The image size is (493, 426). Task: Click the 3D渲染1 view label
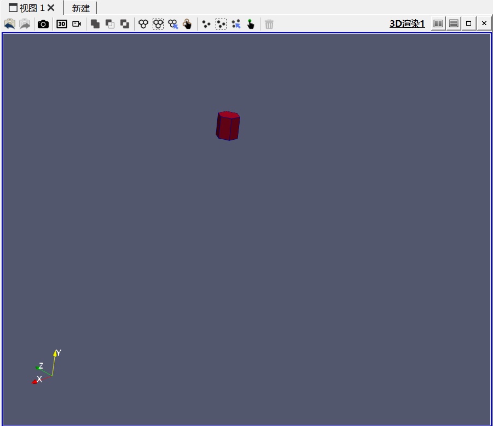pos(407,23)
